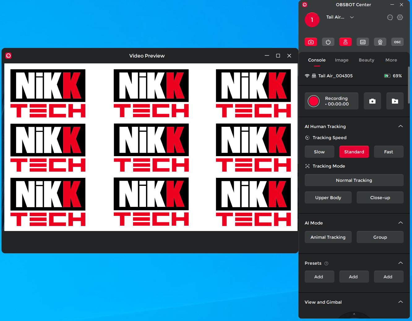The image size is (412, 321).
Task: Click the OBSBOT Center logo icon
Action: [x=305, y=5]
